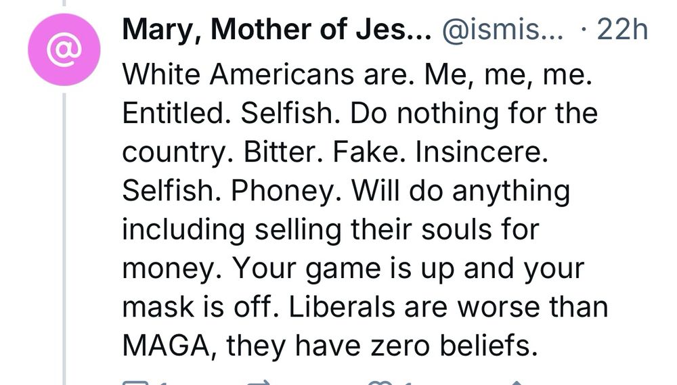Open the 'Mary, Mother of Jes...' display name
677x385 pixels.
click(277, 30)
